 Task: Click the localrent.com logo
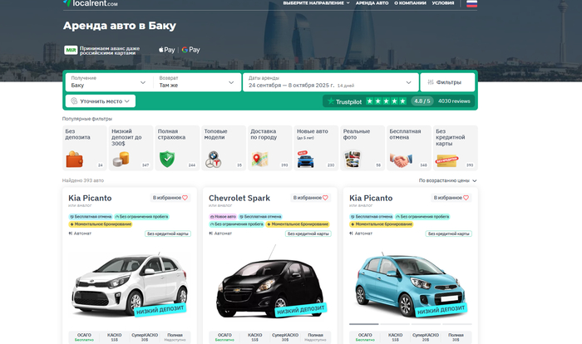pyautogui.click(x=90, y=3)
